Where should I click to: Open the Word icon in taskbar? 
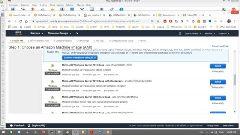(x=100, y=132)
